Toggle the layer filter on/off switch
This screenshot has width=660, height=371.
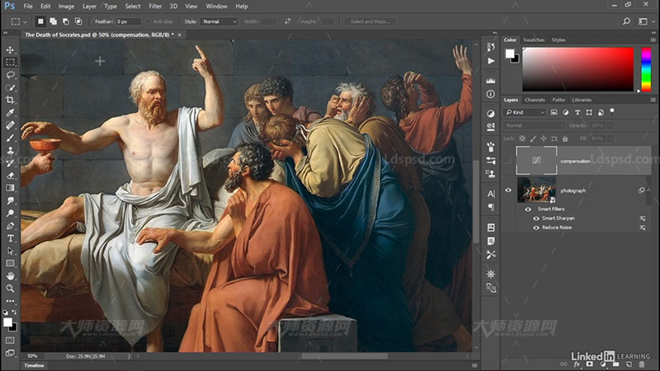coord(612,111)
